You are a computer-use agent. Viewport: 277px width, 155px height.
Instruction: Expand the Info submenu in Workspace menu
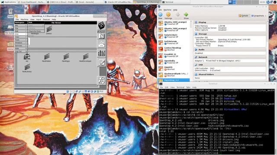click(x=21, y=25)
